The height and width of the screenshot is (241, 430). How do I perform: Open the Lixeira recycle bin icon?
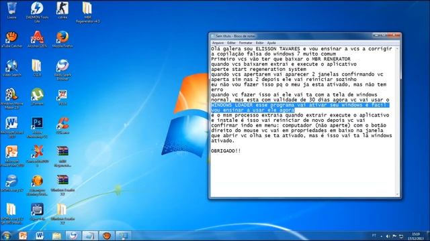click(x=11, y=11)
